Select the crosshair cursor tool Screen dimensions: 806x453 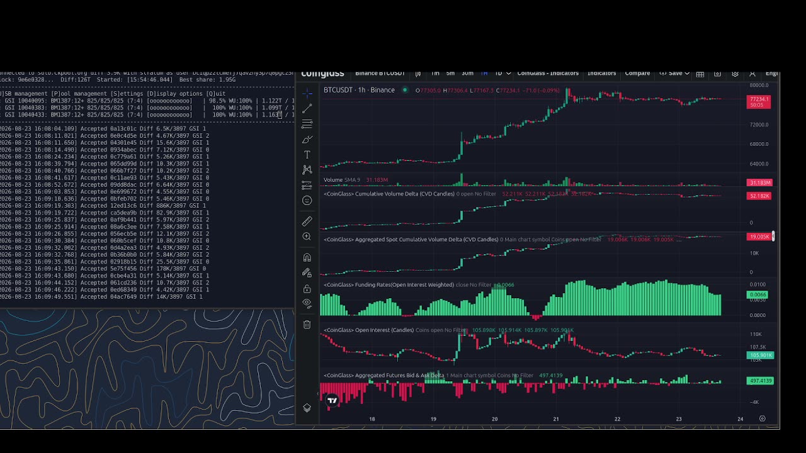pyautogui.click(x=307, y=94)
